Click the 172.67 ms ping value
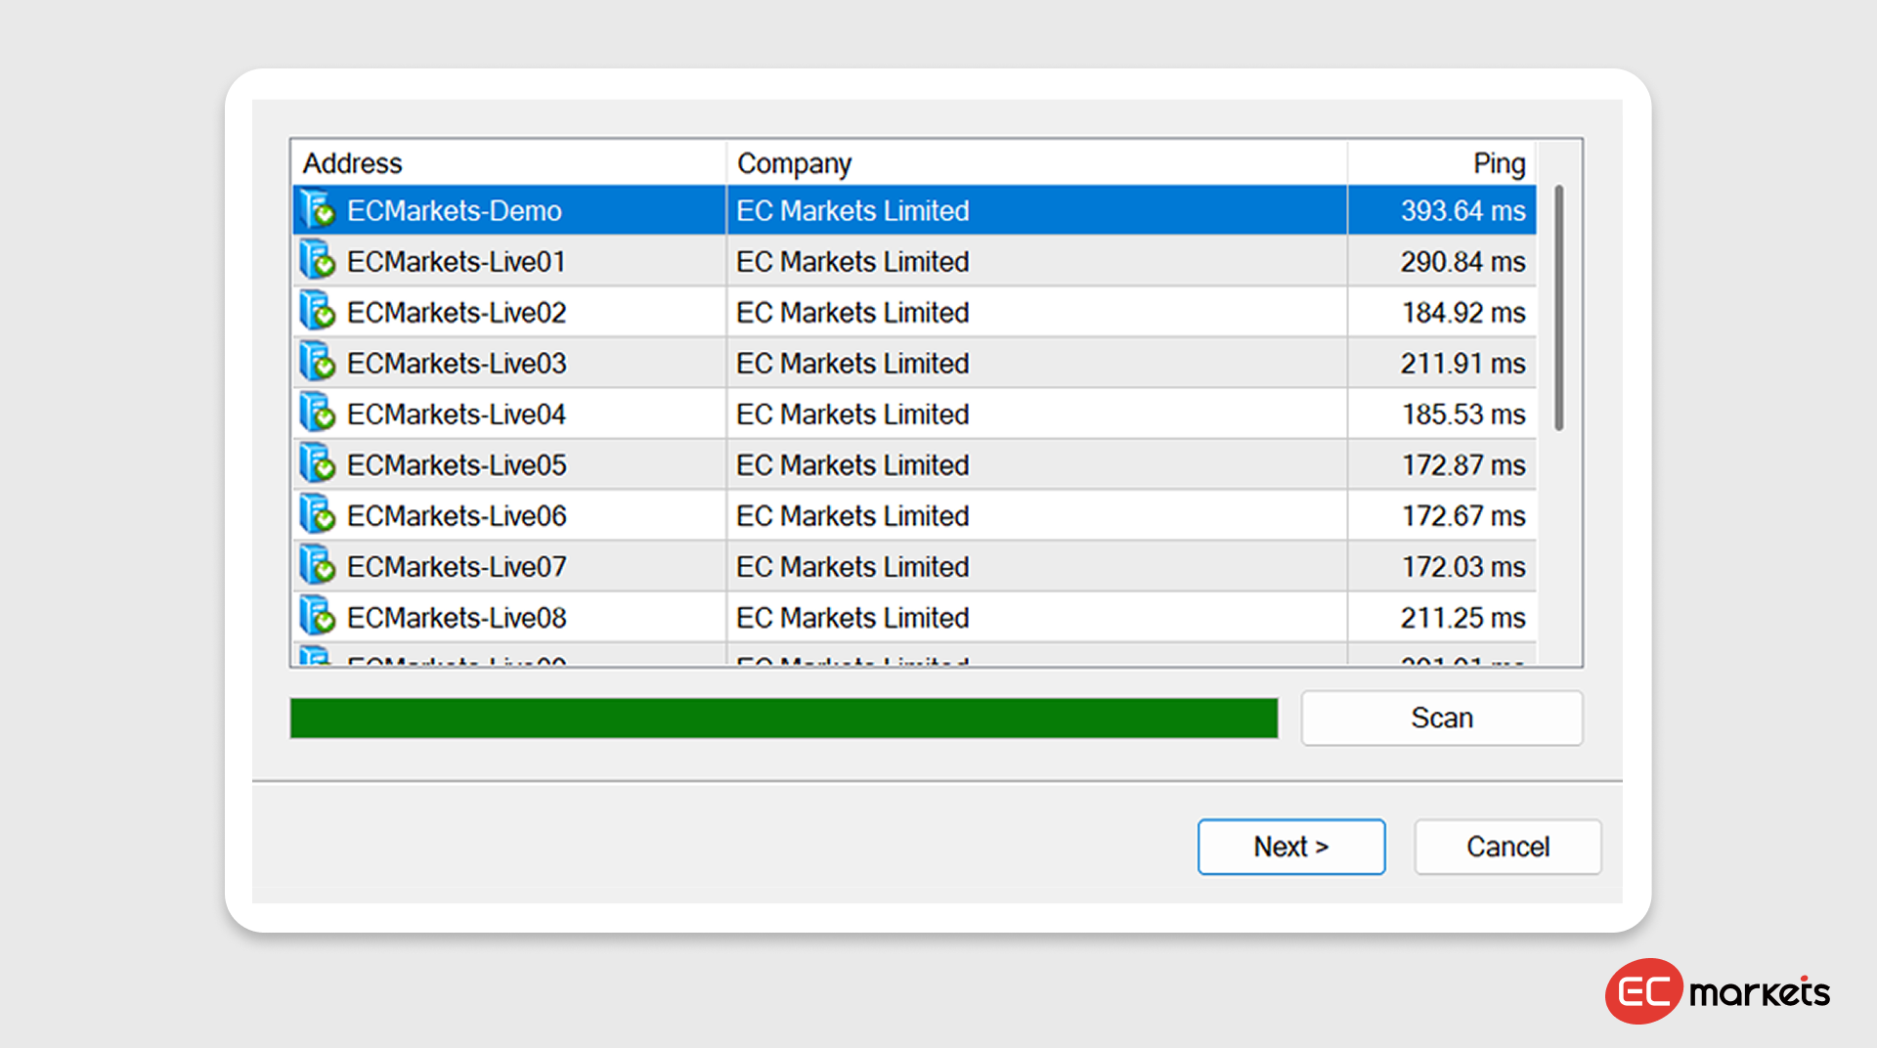The width and height of the screenshot is (1877, 1048). tap(1463, 516)
